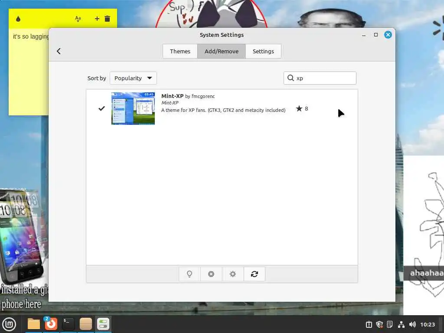The height and width of the screenshot is (333, 444).
Task: Open the Linux Mint start menu
Action: tap(10, 324)
